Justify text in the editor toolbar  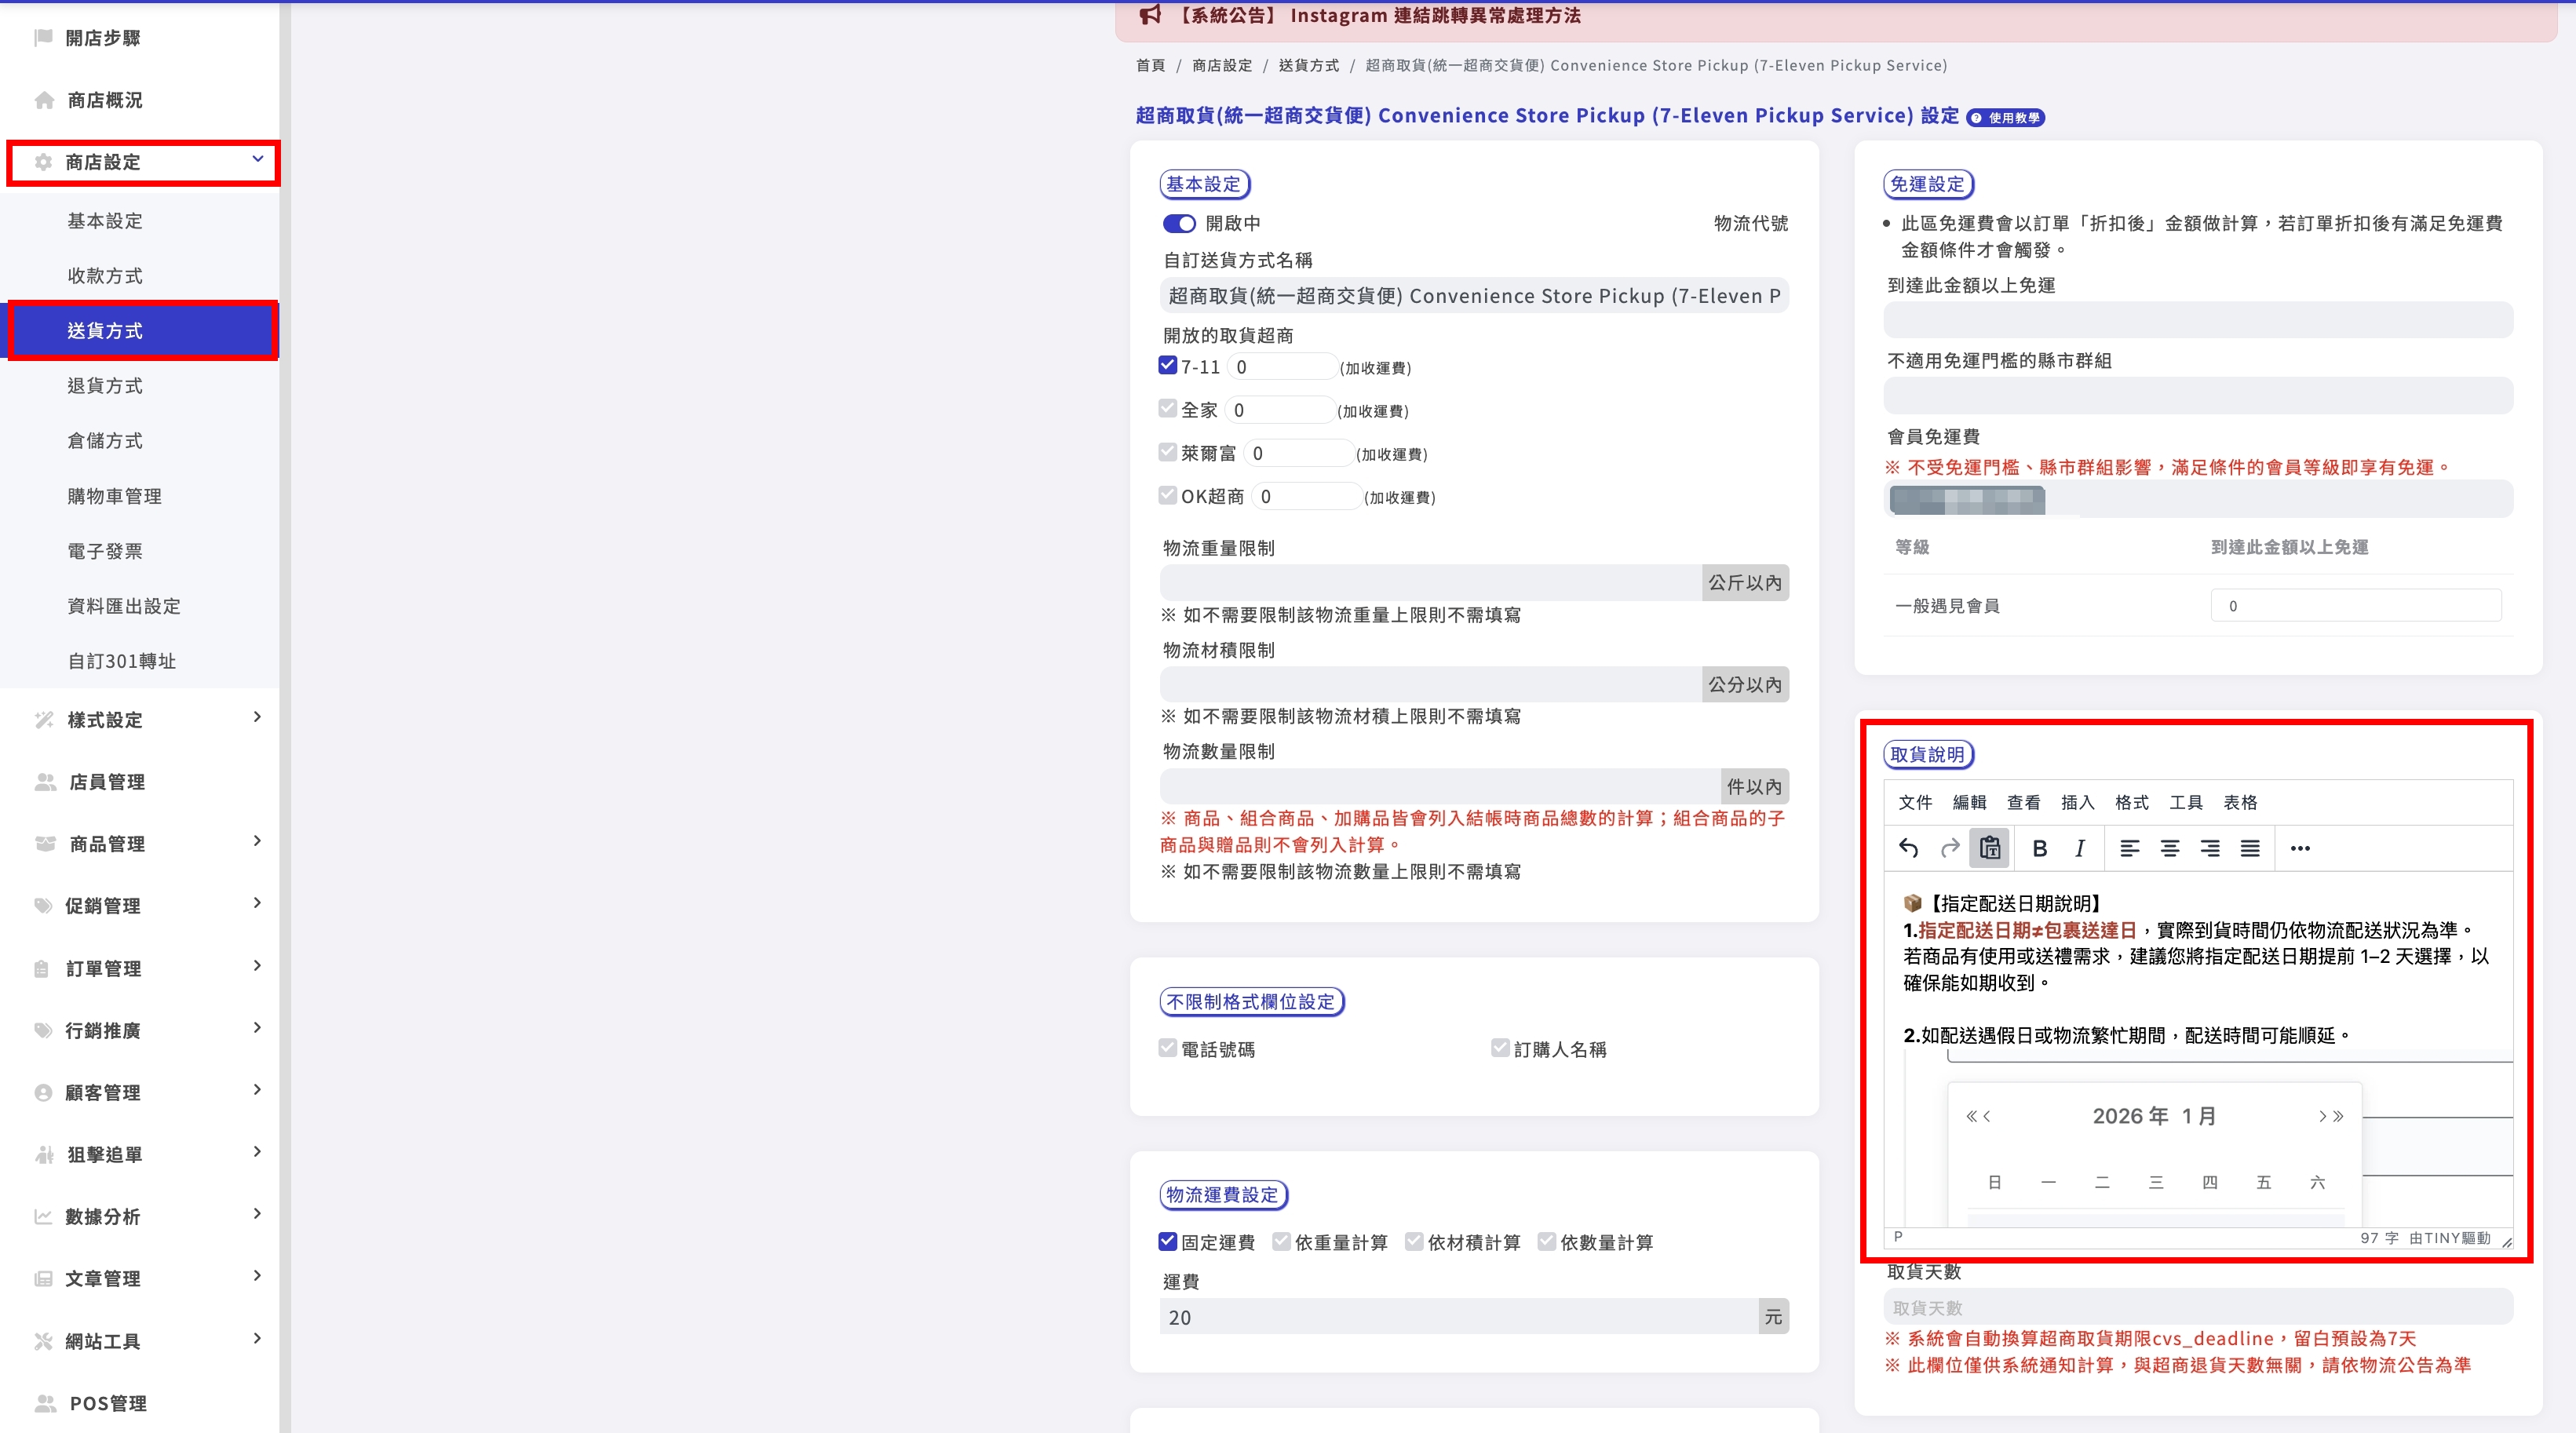tap(2250, 848)
